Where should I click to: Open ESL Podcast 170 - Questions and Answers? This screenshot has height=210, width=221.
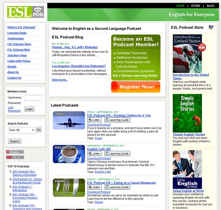tap(27, 207)
